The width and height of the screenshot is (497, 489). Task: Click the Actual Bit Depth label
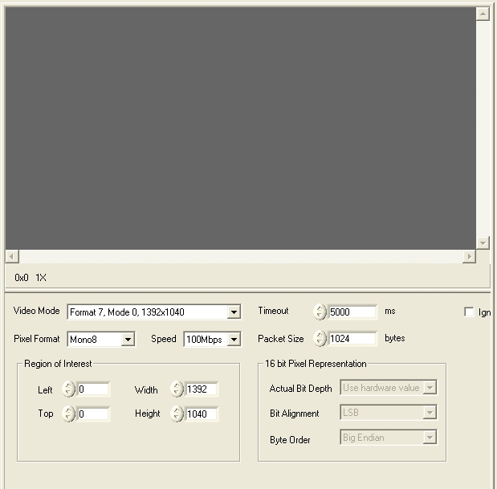300,389
